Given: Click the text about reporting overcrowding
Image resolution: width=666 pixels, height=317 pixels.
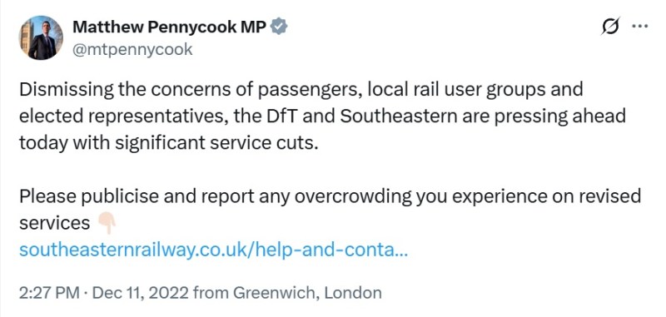Looking at the screenshot, I should click(x=330, y=209).
